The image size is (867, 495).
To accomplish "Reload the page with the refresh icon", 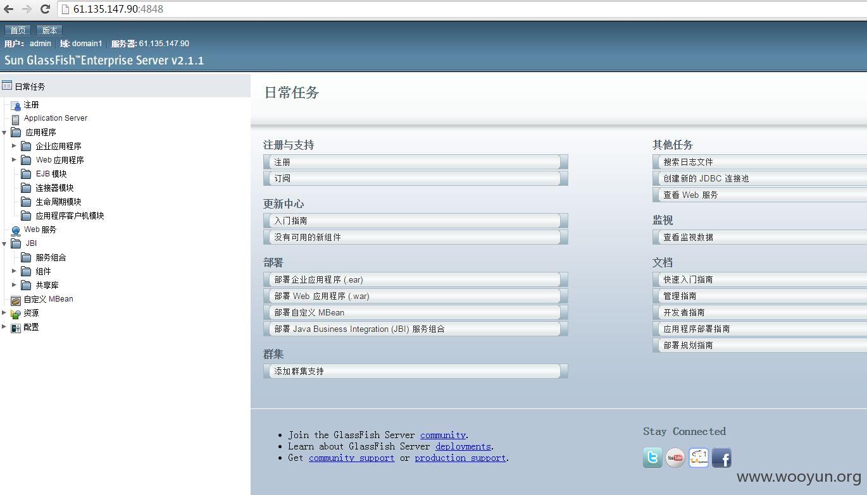I will [45, 9].
